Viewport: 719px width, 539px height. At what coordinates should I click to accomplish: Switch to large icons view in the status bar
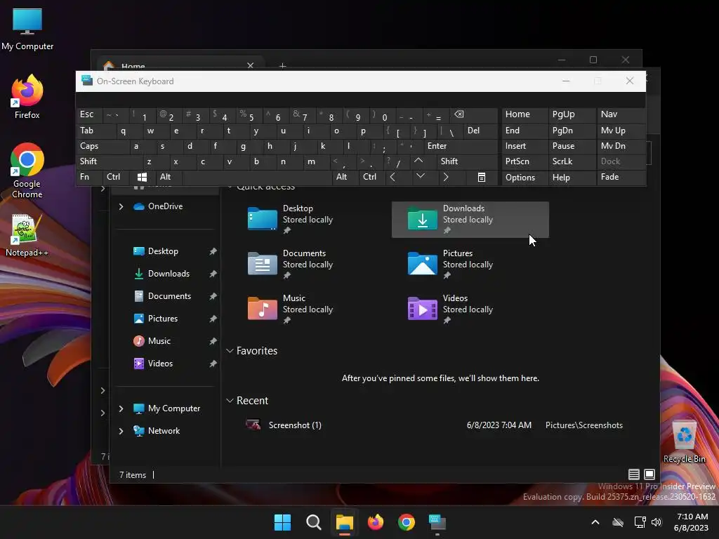(x=649, y=474)
